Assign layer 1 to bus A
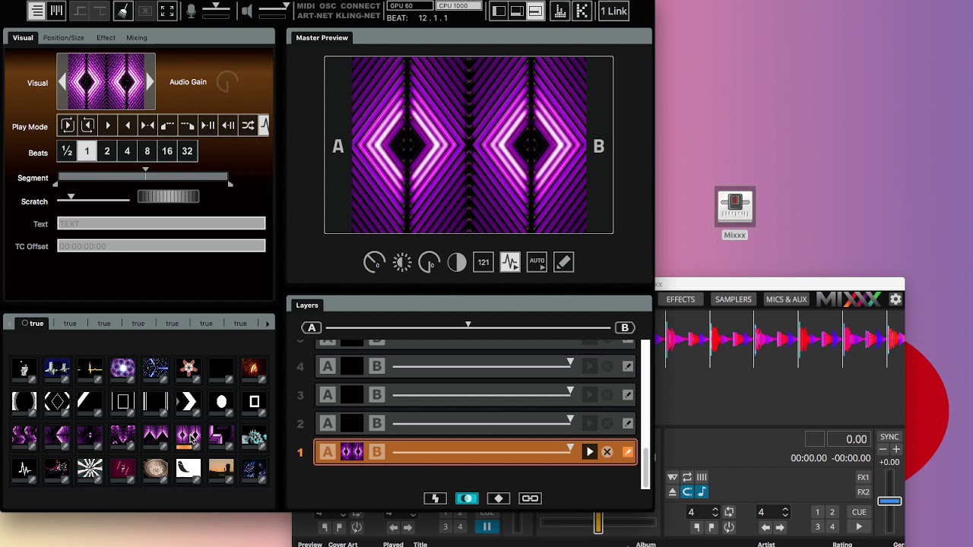This screenshot has width=973, height=547. (328, 452)
